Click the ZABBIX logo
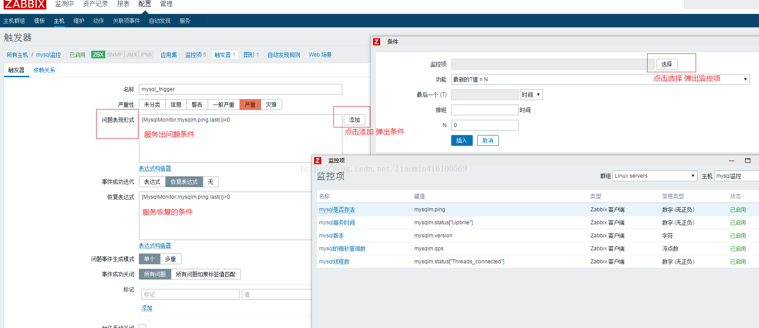 pos(25,4)
